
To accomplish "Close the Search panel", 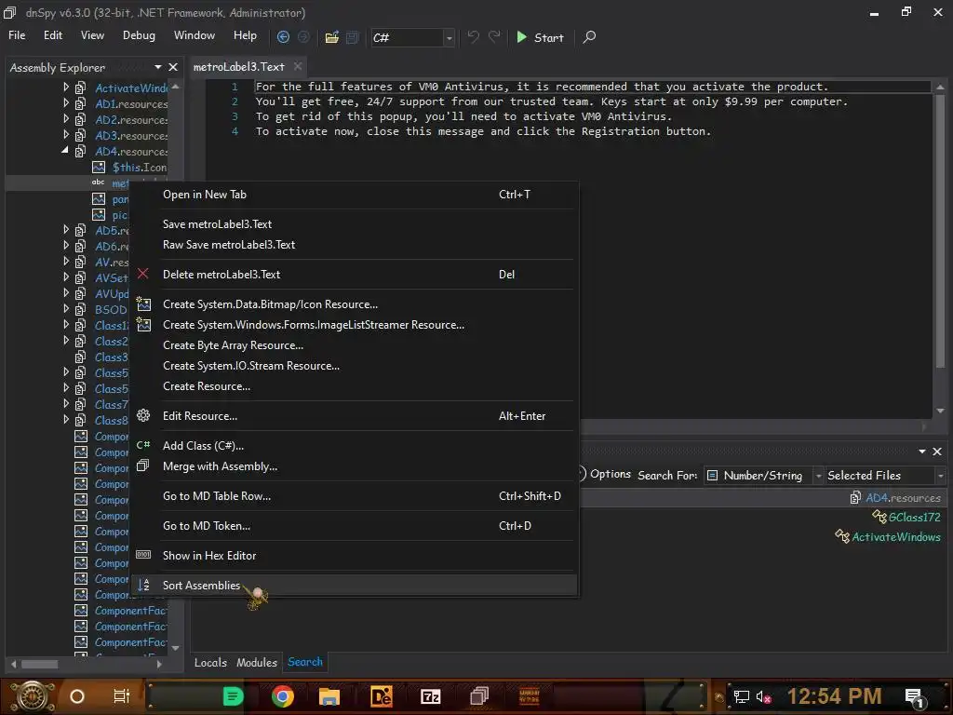I will (937, 452).
